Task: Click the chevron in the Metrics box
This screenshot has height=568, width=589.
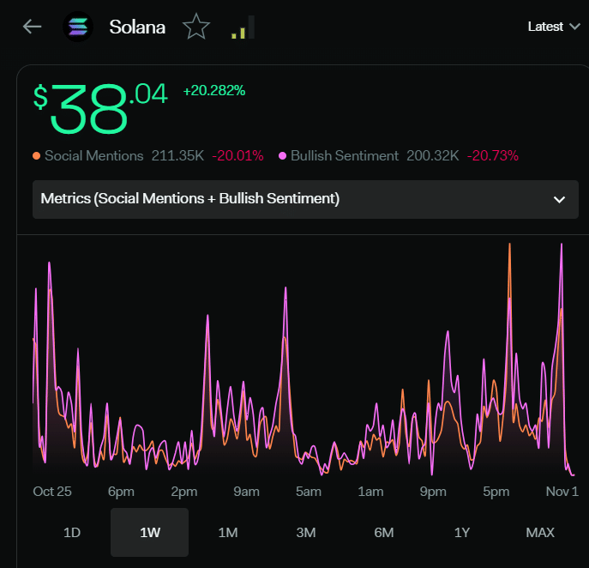Action: coord(559,200)
